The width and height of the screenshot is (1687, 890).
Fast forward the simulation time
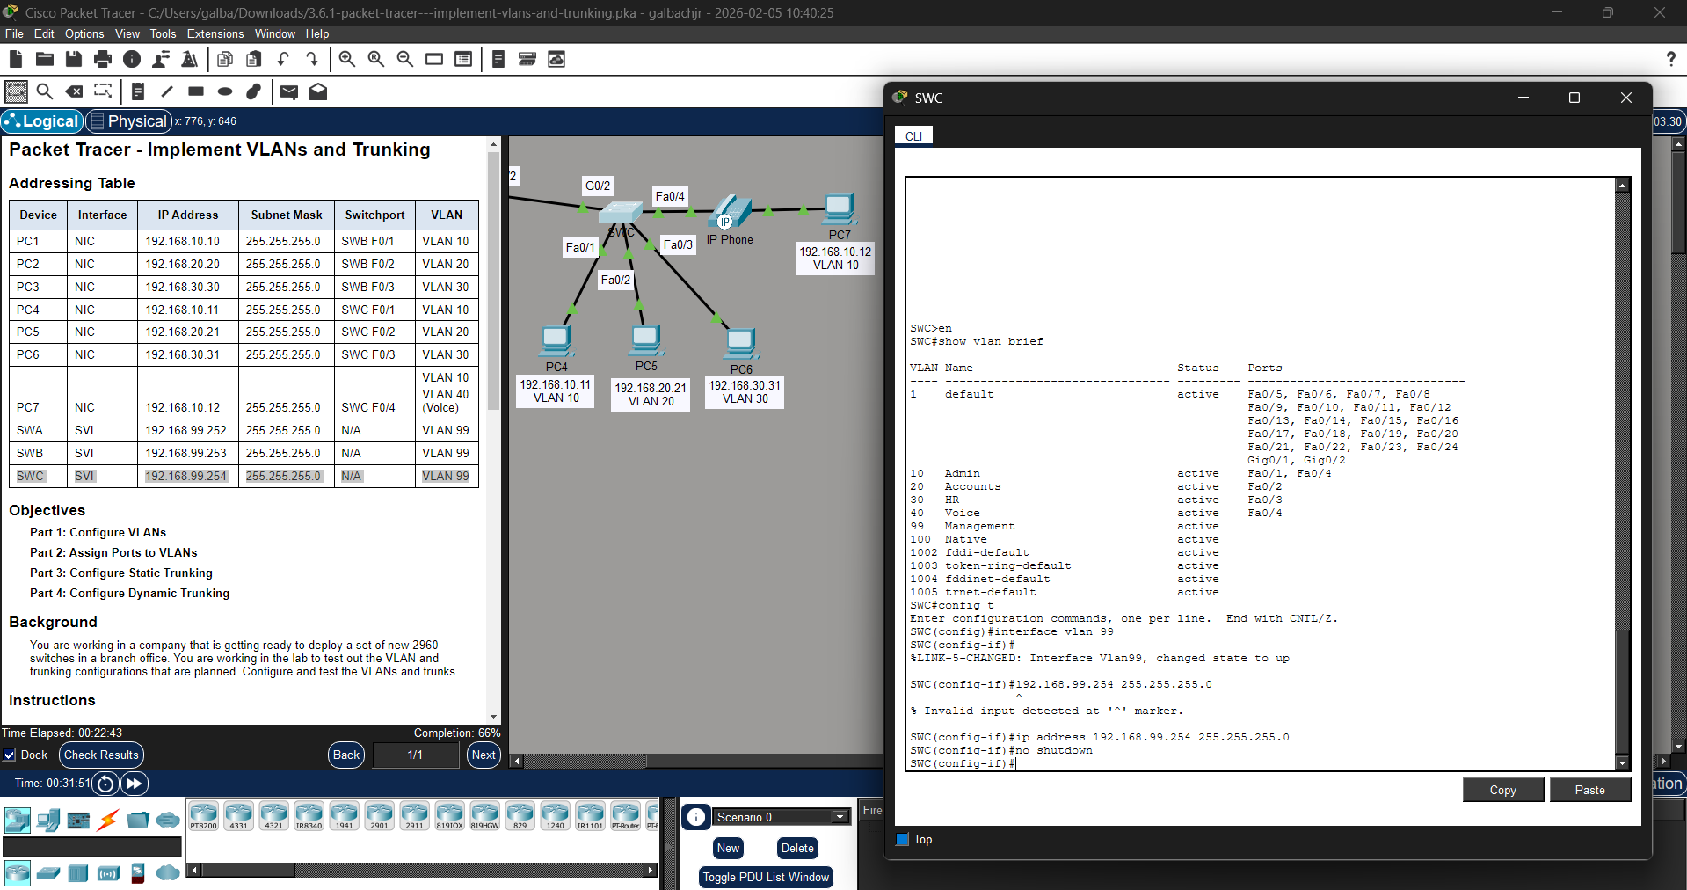[x=135, y=783]
